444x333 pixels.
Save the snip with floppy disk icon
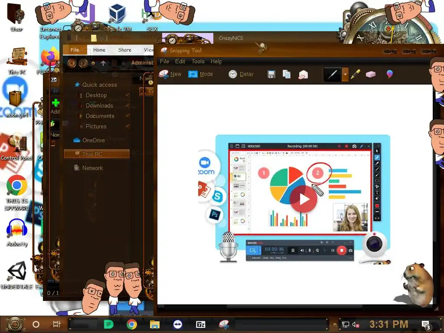click(x=271, y=74)
